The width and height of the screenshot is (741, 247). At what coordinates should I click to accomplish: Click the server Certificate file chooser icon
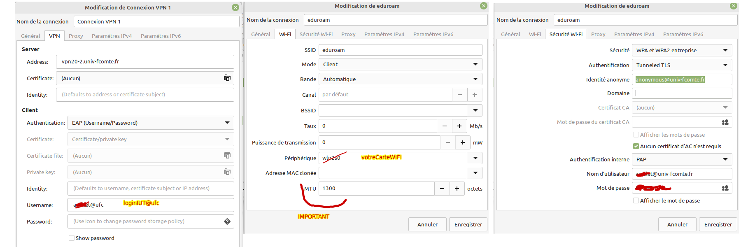227,78
